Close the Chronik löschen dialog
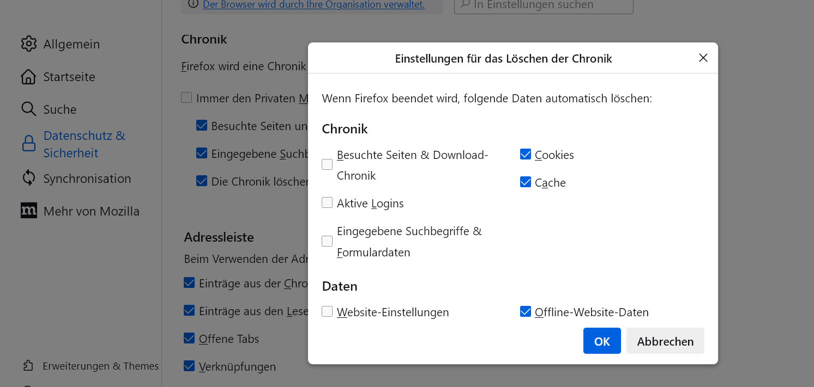 coord(703,58)
